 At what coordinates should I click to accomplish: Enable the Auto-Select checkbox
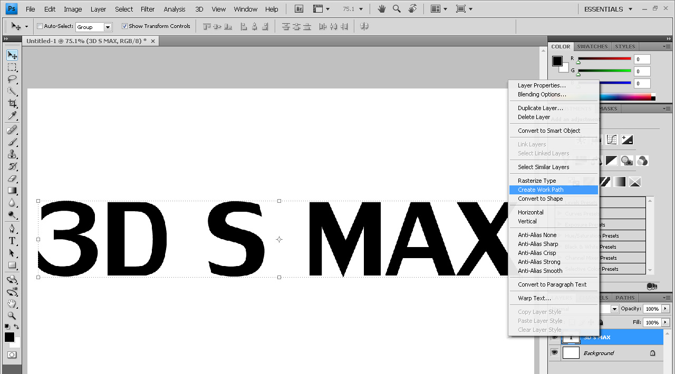(x=40, y=26)
